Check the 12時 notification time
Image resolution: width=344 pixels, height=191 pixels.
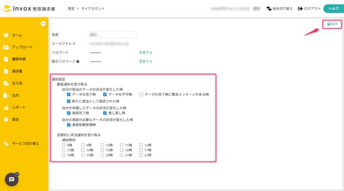tap(141, 145)
